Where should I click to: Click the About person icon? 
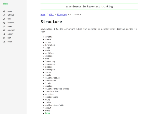[4, 34]
